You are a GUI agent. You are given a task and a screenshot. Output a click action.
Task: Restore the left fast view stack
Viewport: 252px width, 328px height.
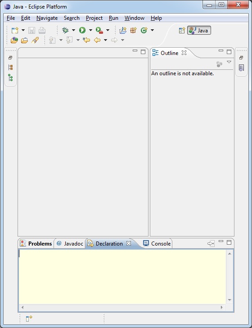point(10,58)
